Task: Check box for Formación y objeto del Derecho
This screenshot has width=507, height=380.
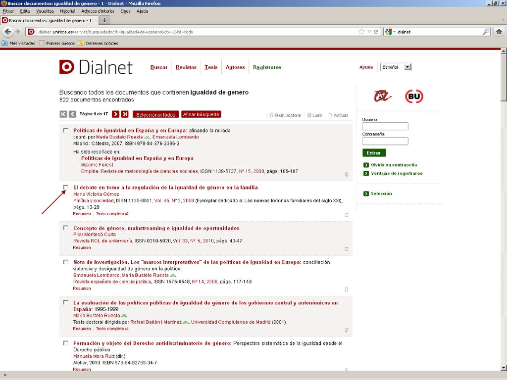Action: 66,343
